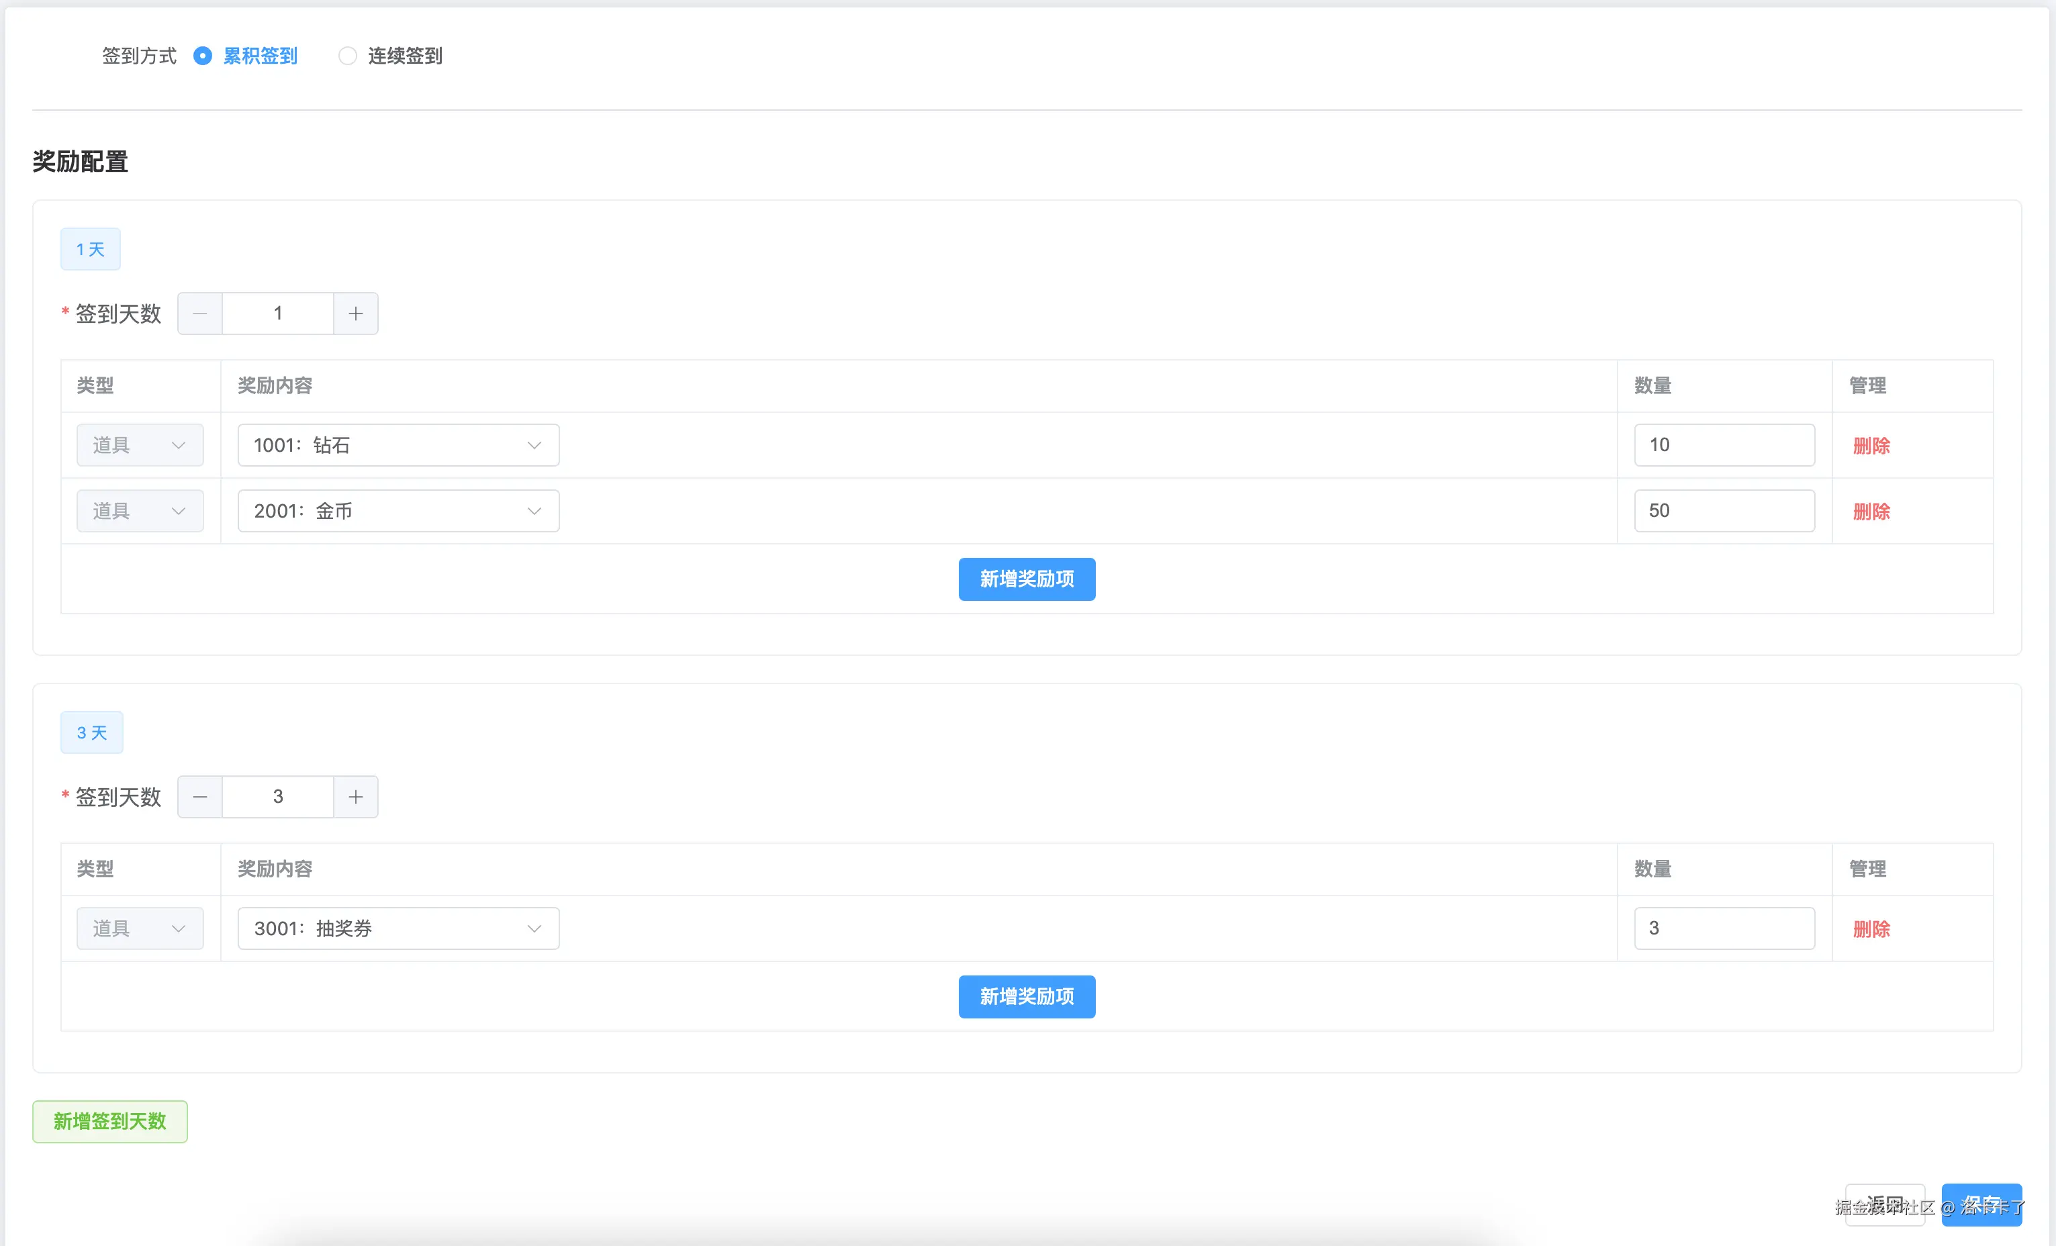Open 3001：抽奖券 reward content dropdown
2056x1246 pixels.
[x=398, y=928]
